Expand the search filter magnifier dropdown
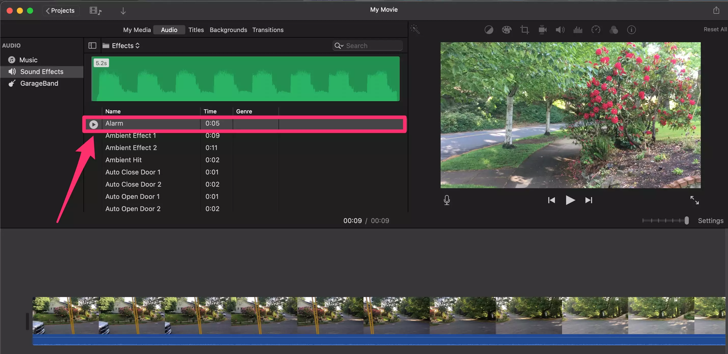 339,46
